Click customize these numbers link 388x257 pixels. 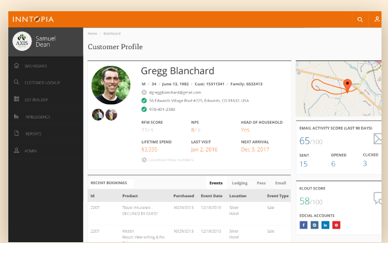pos(171,160)
